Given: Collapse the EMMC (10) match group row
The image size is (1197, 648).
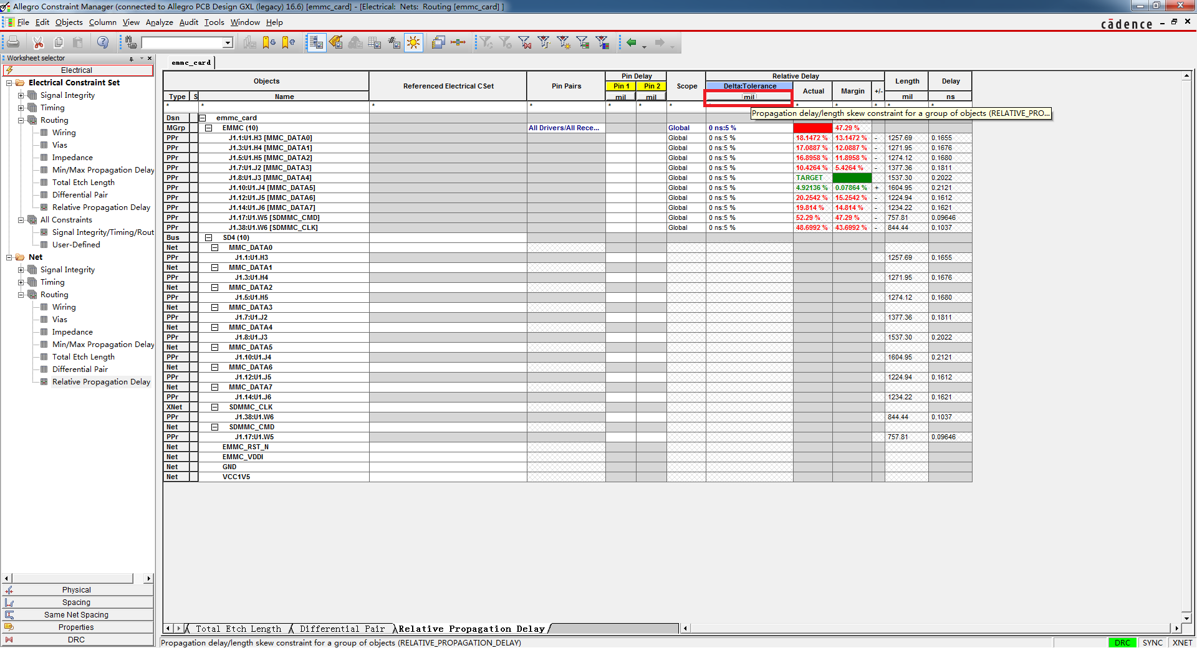Looking at the screenshot, I should [209, 128].
